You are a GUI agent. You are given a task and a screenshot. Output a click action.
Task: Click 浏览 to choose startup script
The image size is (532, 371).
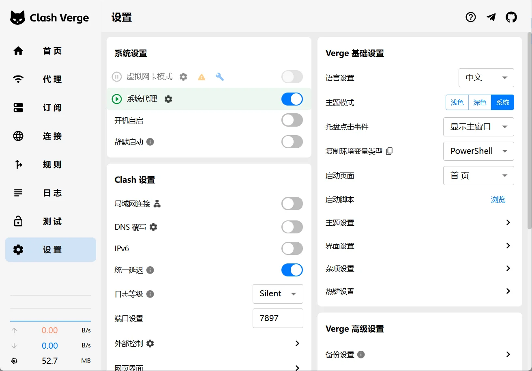[x=498, y=200]
